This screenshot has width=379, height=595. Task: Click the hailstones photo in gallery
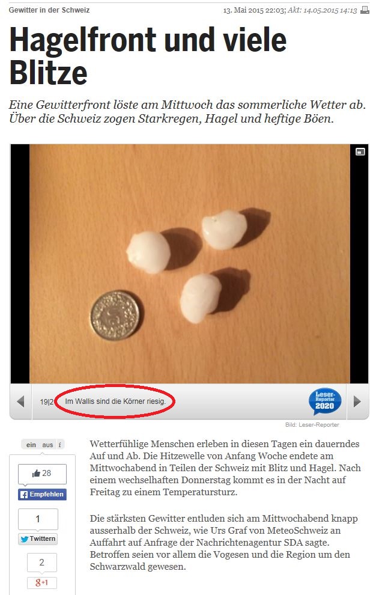tap(190, 264)
